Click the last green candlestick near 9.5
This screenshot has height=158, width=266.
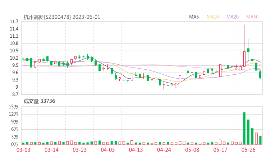click(260, 75)
